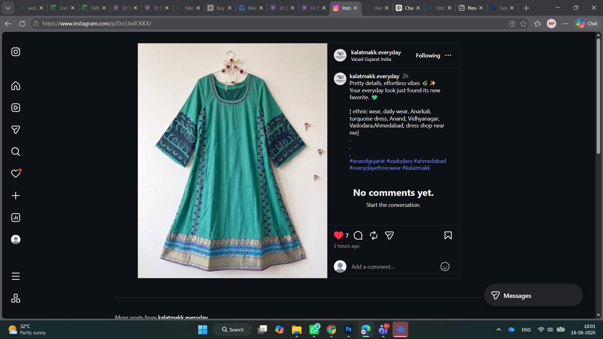Image resolution: width=603 pixels, height=339 pixels.
Task: Open Instagram Home from the sidebar
Action: point(16,86)
